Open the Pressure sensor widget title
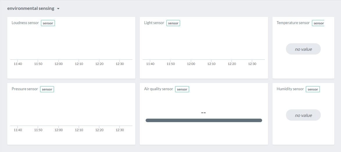 [x=25, y=89]
